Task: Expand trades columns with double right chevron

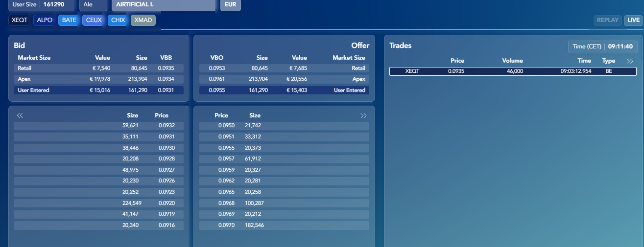Action: (630, 61)
